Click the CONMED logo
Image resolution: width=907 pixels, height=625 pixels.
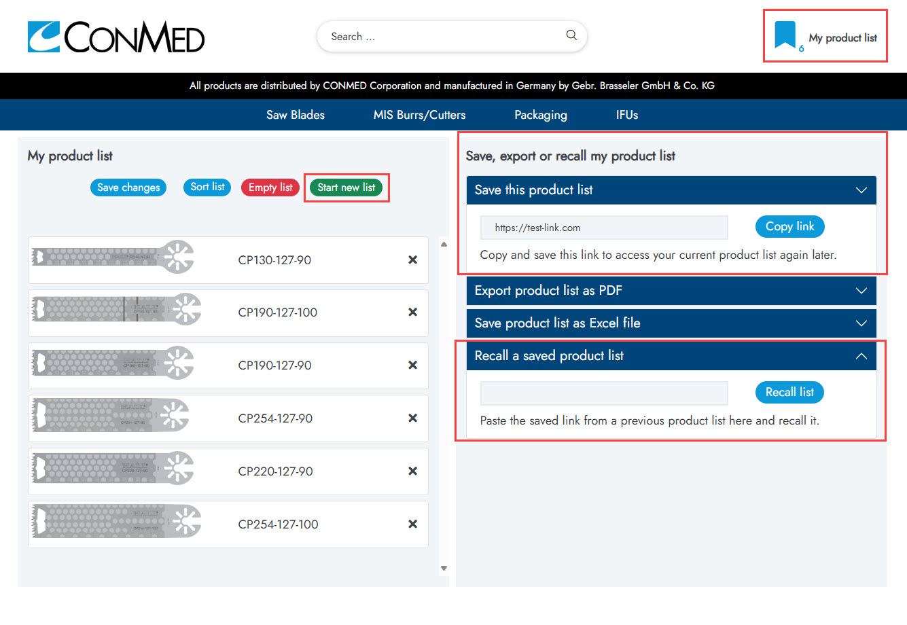tap(115, 39)
